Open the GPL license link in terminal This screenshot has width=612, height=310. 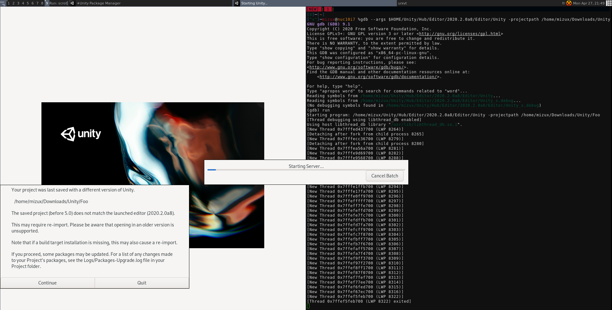pos(460,34)
